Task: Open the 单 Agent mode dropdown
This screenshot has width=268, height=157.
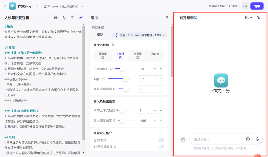Action: pos(63,6)
